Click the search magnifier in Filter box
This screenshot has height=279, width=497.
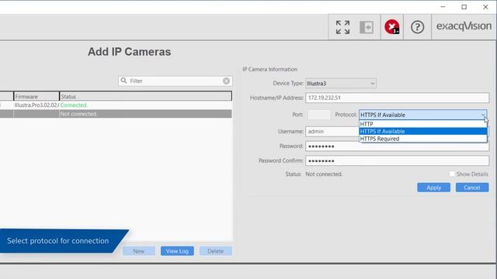click(124, 81)
